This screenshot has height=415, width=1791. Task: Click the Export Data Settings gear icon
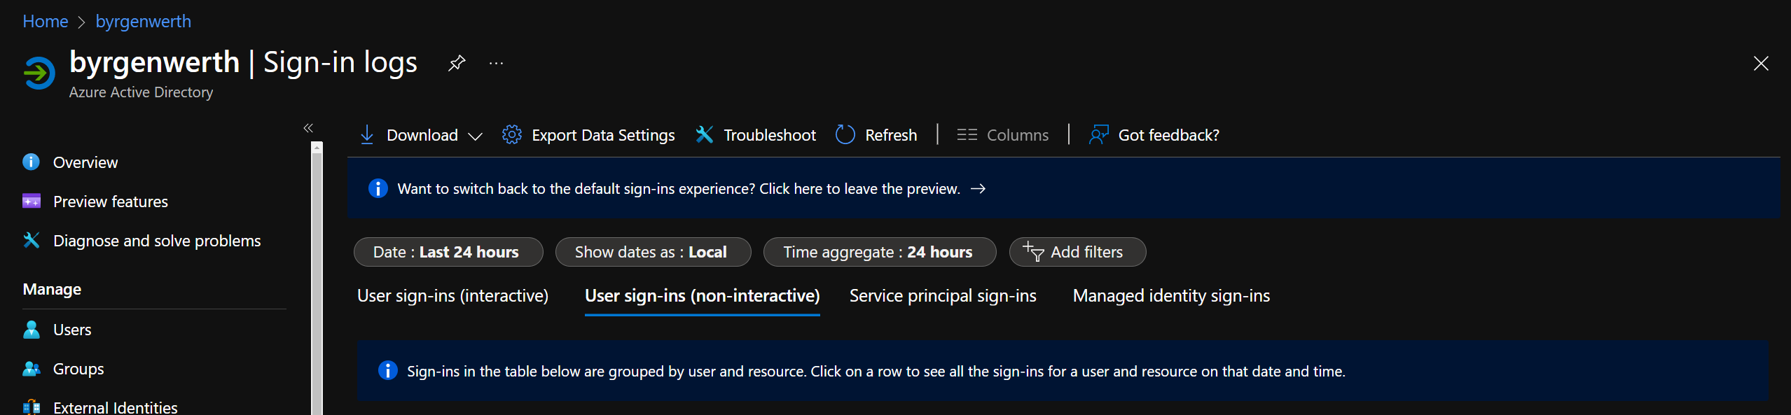[x=512, y=134]
